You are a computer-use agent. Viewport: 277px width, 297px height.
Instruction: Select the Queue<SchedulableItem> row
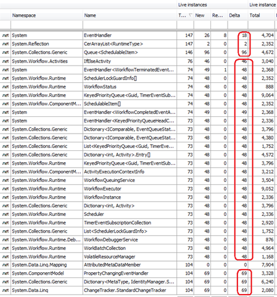pyautogui.click(x=138, y=53)
